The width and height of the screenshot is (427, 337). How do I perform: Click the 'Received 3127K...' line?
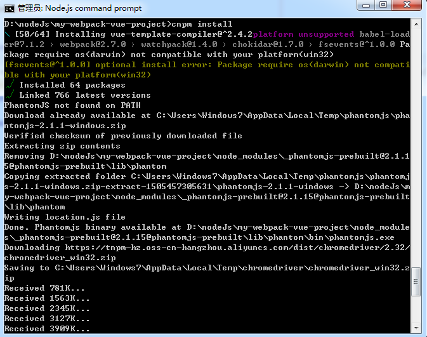47,319
